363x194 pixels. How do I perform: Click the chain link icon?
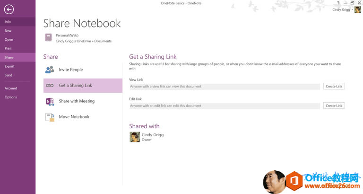pos(50,86)
